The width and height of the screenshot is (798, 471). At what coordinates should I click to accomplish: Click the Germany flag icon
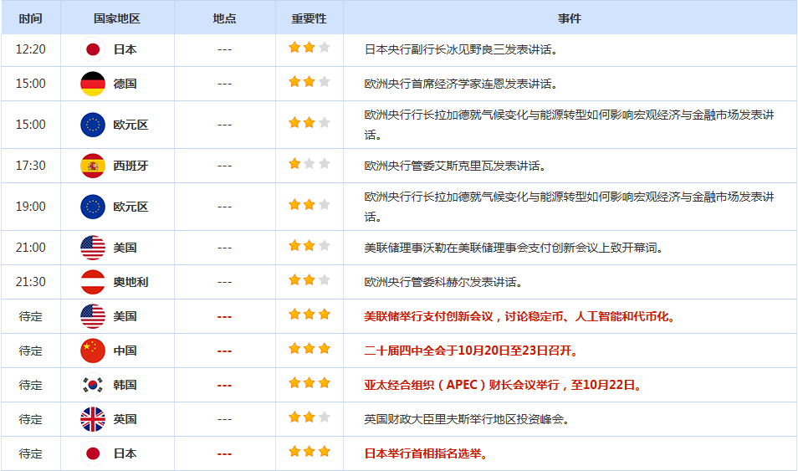coord(93,84)
